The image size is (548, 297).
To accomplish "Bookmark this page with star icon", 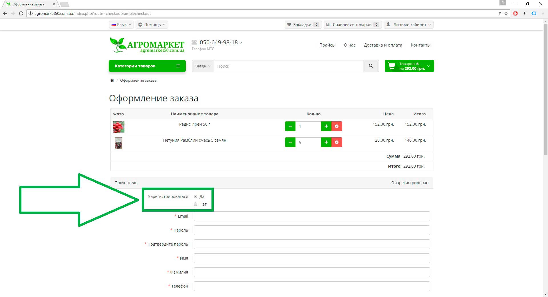I will tap(506, 13).
